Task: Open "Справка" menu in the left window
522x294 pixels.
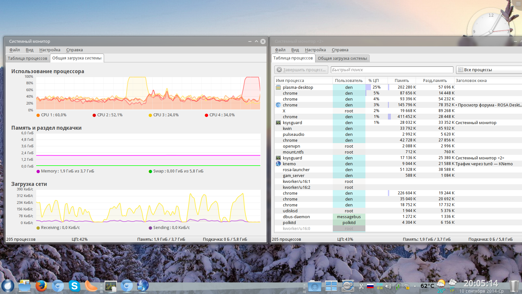Action: coord(74,50)
